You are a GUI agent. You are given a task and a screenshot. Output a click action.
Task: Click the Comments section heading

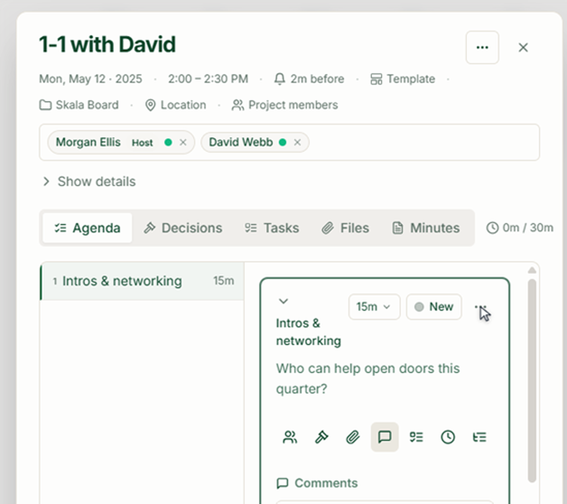(x=317, y=483)
